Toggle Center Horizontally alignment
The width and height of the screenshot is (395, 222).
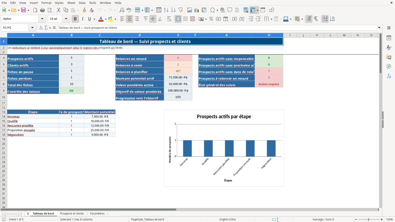coord(130,19)
